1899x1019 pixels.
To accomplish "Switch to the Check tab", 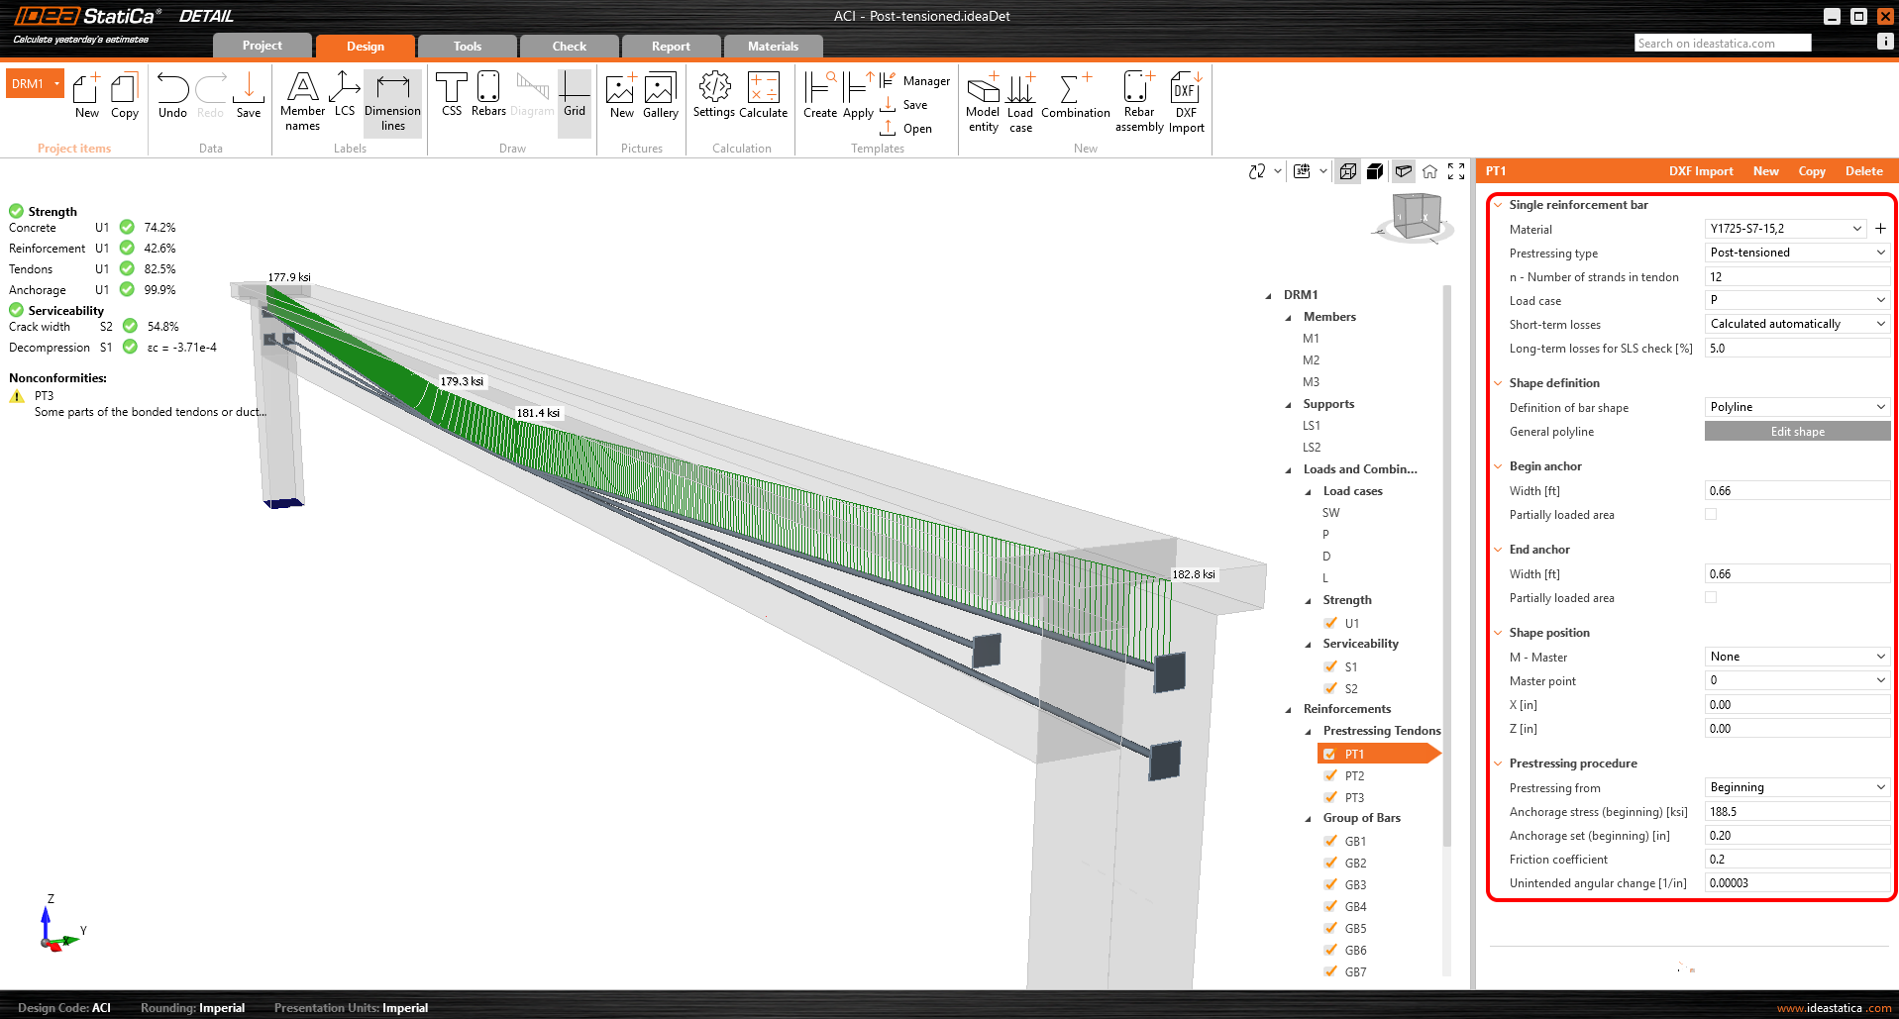I will point(569,47).
